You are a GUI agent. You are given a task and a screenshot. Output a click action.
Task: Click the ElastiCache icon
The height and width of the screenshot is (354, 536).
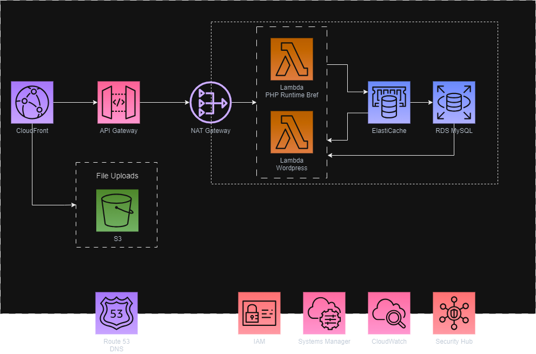pyautogui.click(x=389, y=102)
